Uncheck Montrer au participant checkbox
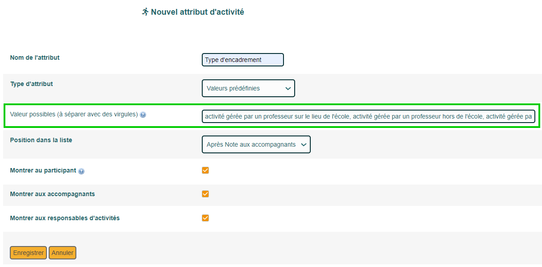 tap(205, 170)
